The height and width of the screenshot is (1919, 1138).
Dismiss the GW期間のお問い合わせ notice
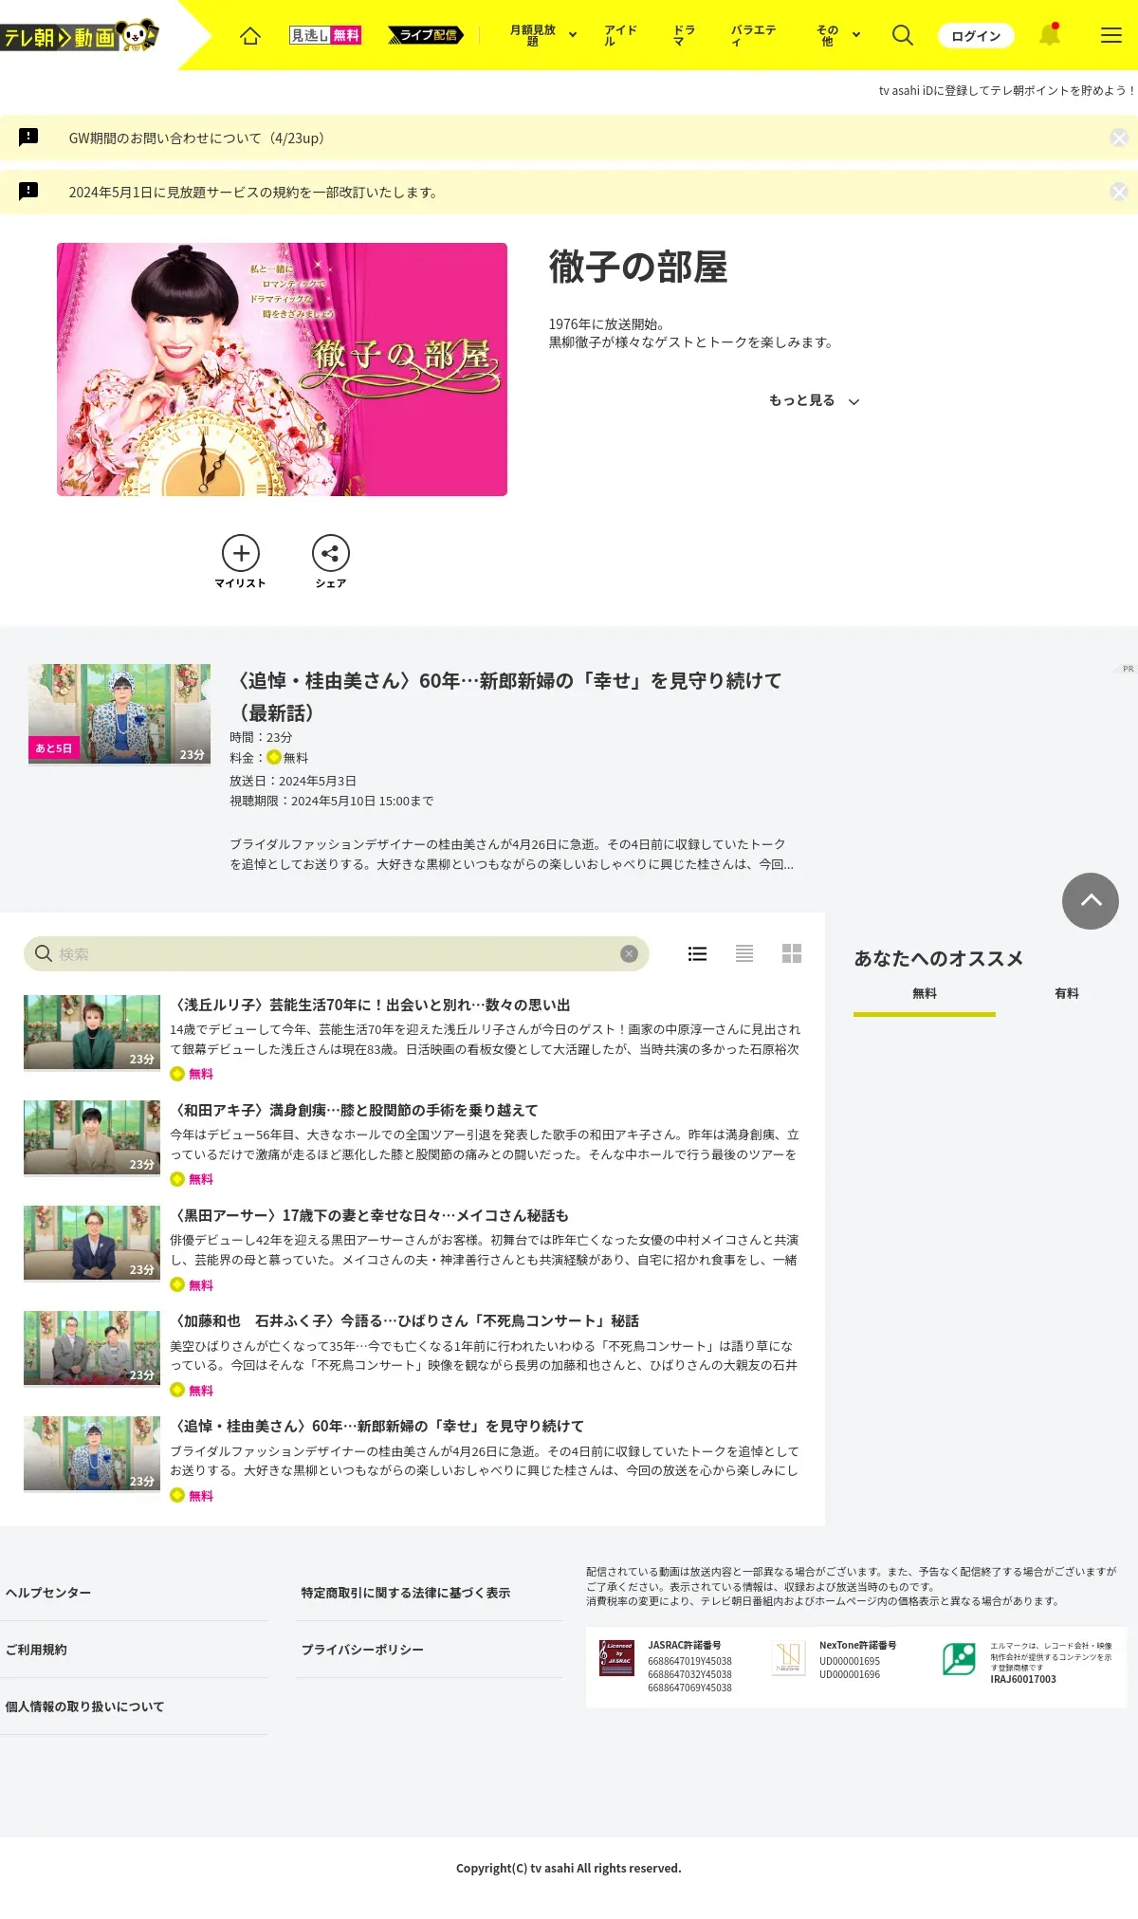[1119, 138]
